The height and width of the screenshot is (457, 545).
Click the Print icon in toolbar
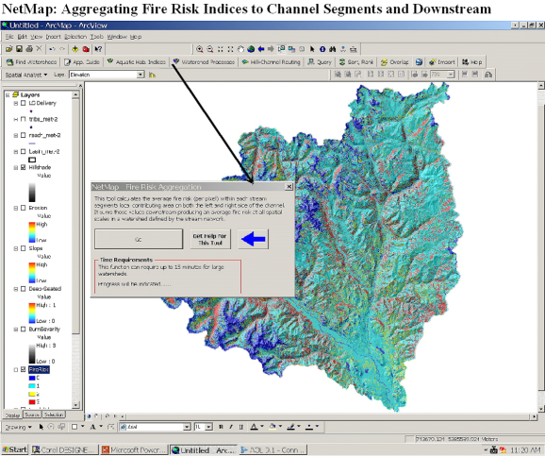pyautogui.click(x=29, y=49)
